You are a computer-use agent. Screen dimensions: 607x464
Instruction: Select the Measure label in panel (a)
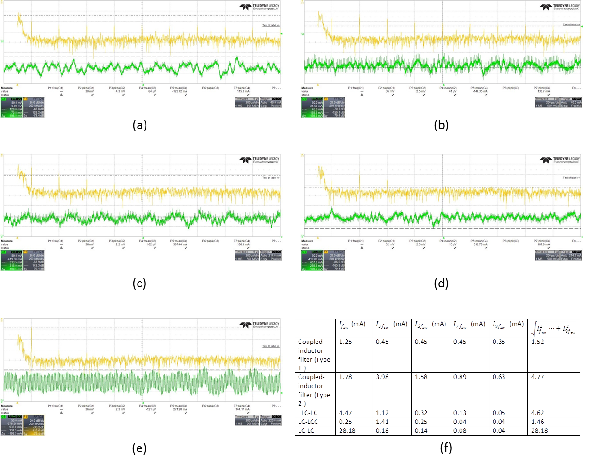point(7,88)
